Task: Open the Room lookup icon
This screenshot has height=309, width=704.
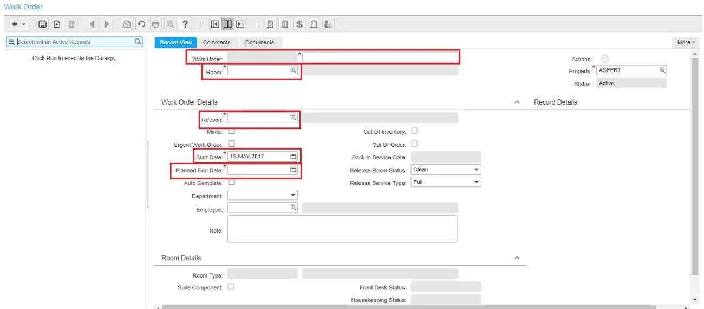Action: [293, 70]
